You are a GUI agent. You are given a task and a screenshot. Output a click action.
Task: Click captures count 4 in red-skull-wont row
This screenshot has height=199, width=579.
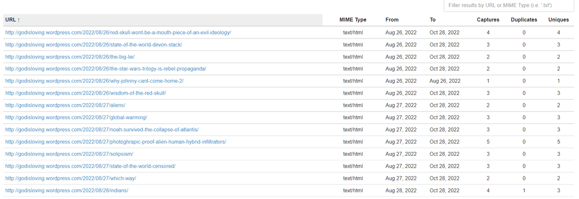[488, 33]
